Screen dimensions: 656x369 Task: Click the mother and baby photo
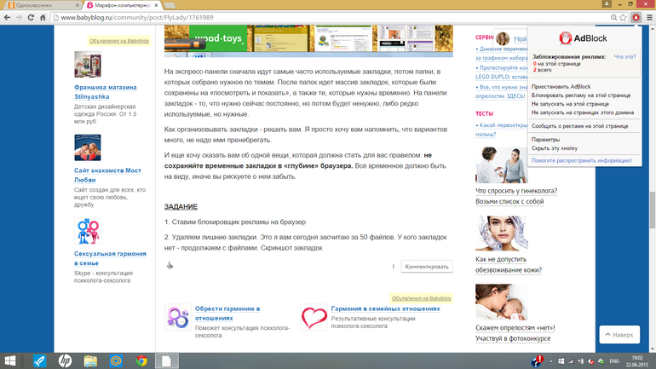pos(501,302)
